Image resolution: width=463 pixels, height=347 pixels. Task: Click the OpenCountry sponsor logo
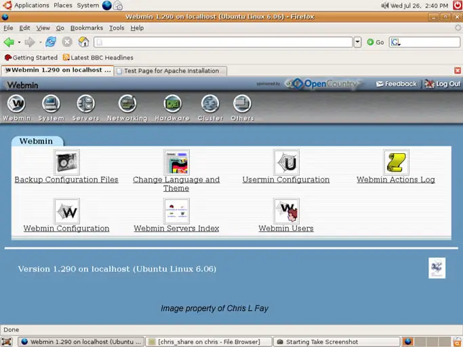click(x=324, y=84)
